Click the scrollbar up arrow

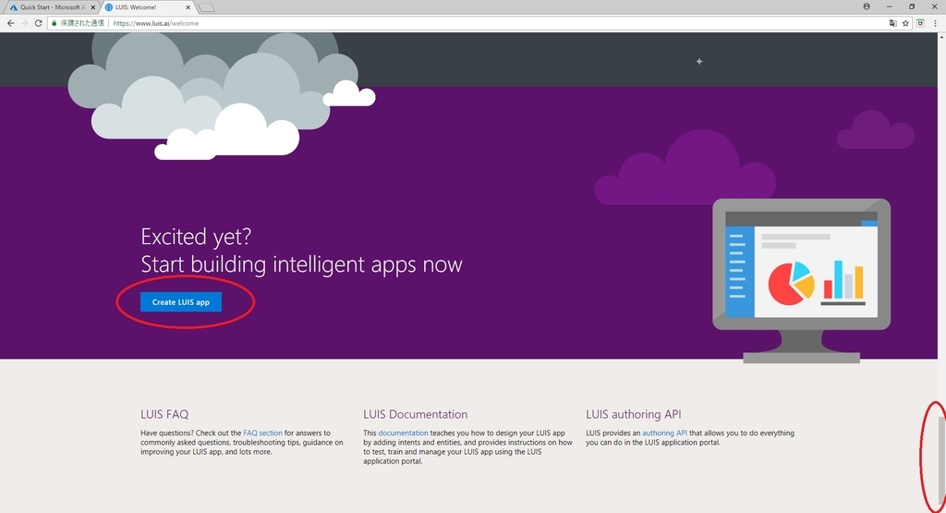pyautogui.click(x=941, y=36)
